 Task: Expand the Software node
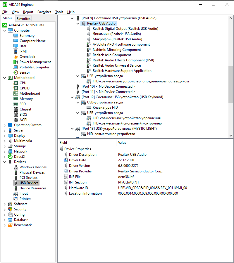[5, 204]
